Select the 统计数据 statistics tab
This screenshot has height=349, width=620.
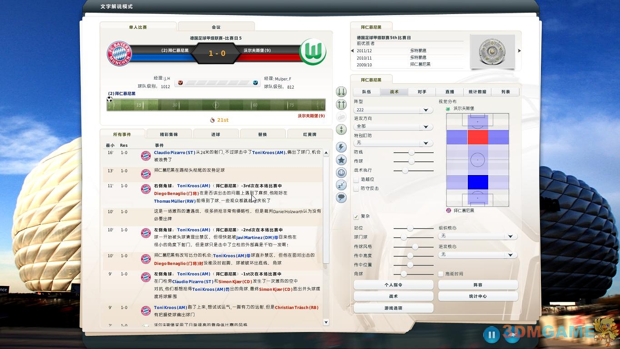(x=477, y=92)
